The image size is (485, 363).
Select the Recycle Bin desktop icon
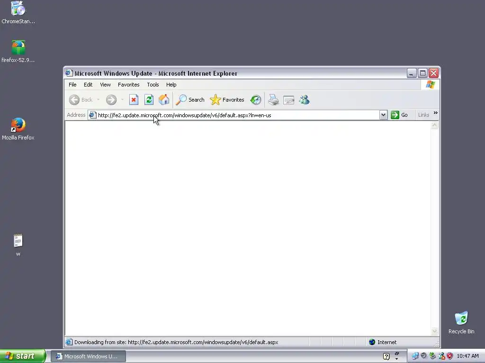pyautogui.click(x=461, y=322)
